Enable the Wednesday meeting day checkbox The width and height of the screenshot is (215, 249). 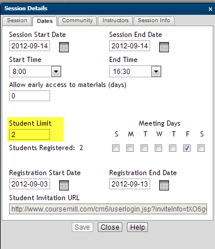coord(158,148)
